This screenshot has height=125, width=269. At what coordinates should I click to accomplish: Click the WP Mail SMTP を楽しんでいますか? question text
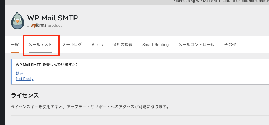click(x=46, y=65)
